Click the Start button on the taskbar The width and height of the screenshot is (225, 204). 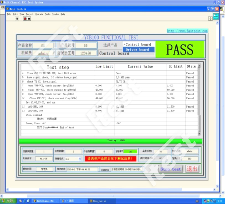8,201
